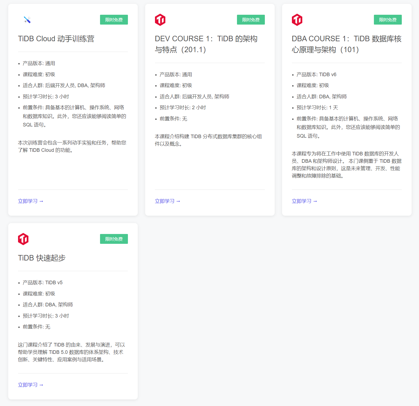Open 立即学习 link for TiDB 快速起步
This screenshot has height=406, width=419.
coord(31,385)
